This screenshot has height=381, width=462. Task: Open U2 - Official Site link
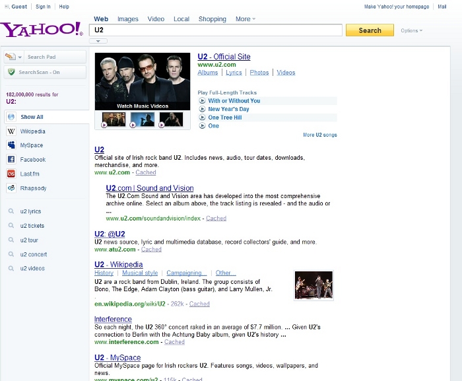click(x=224, y=56)
